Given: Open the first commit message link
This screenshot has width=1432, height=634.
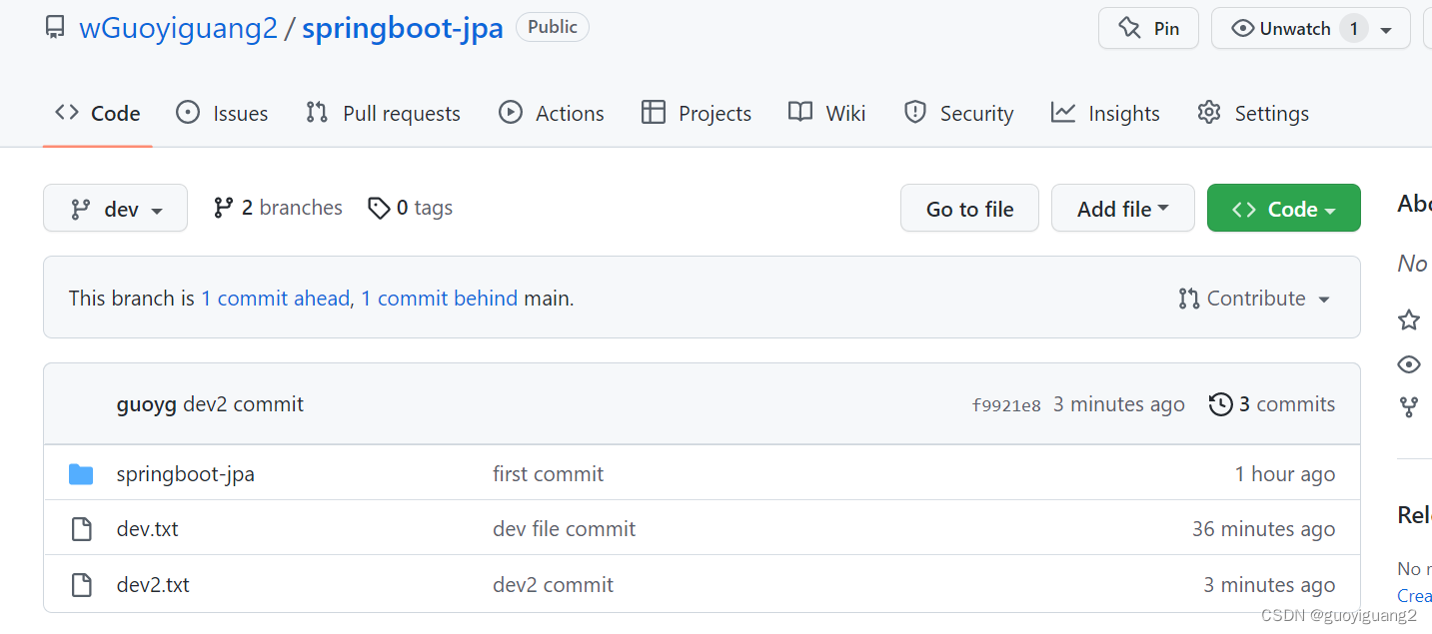Looking at the screenshot, I should [x=548, y=474].
